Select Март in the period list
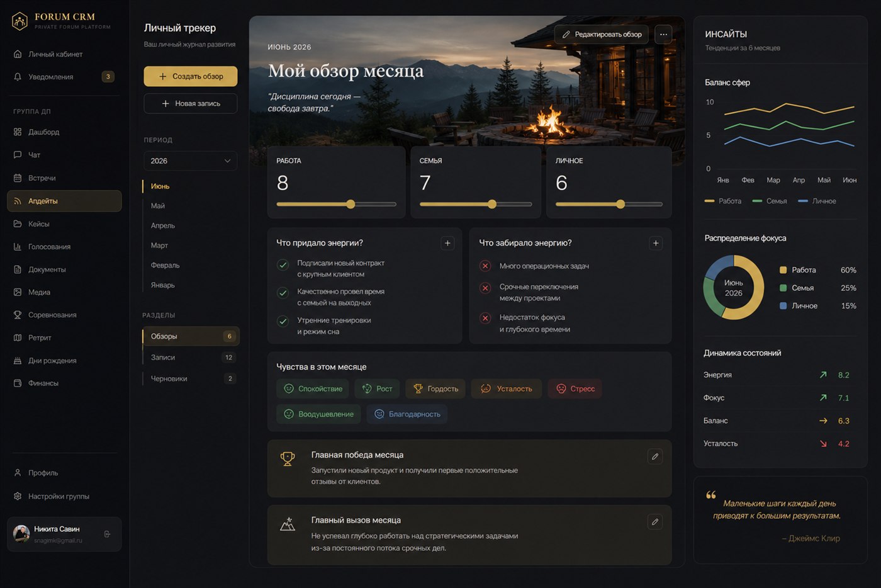This screenshot has height=588, width=881. pos(159,246)
